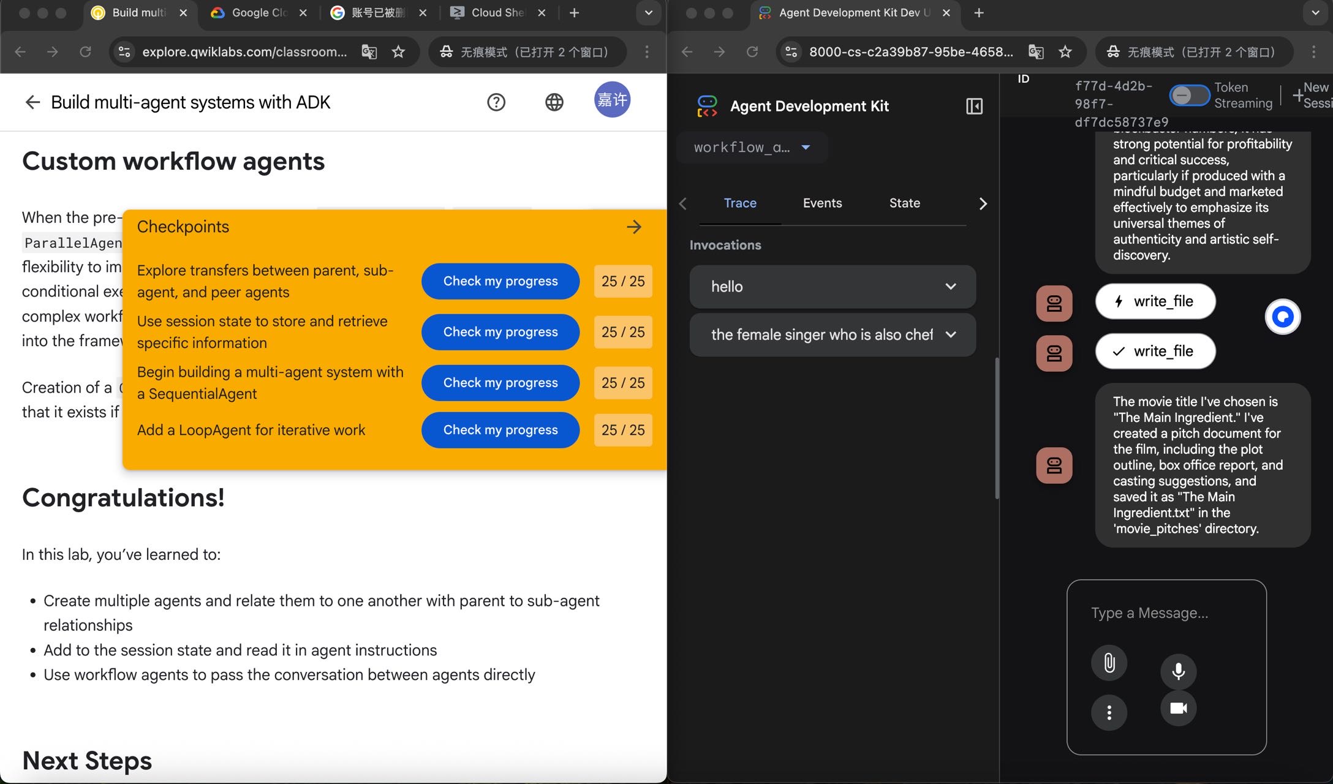The width and height of the screenshot is (1333, 784).
Task: Switch to the Trace tab
Action: point(740,203)
